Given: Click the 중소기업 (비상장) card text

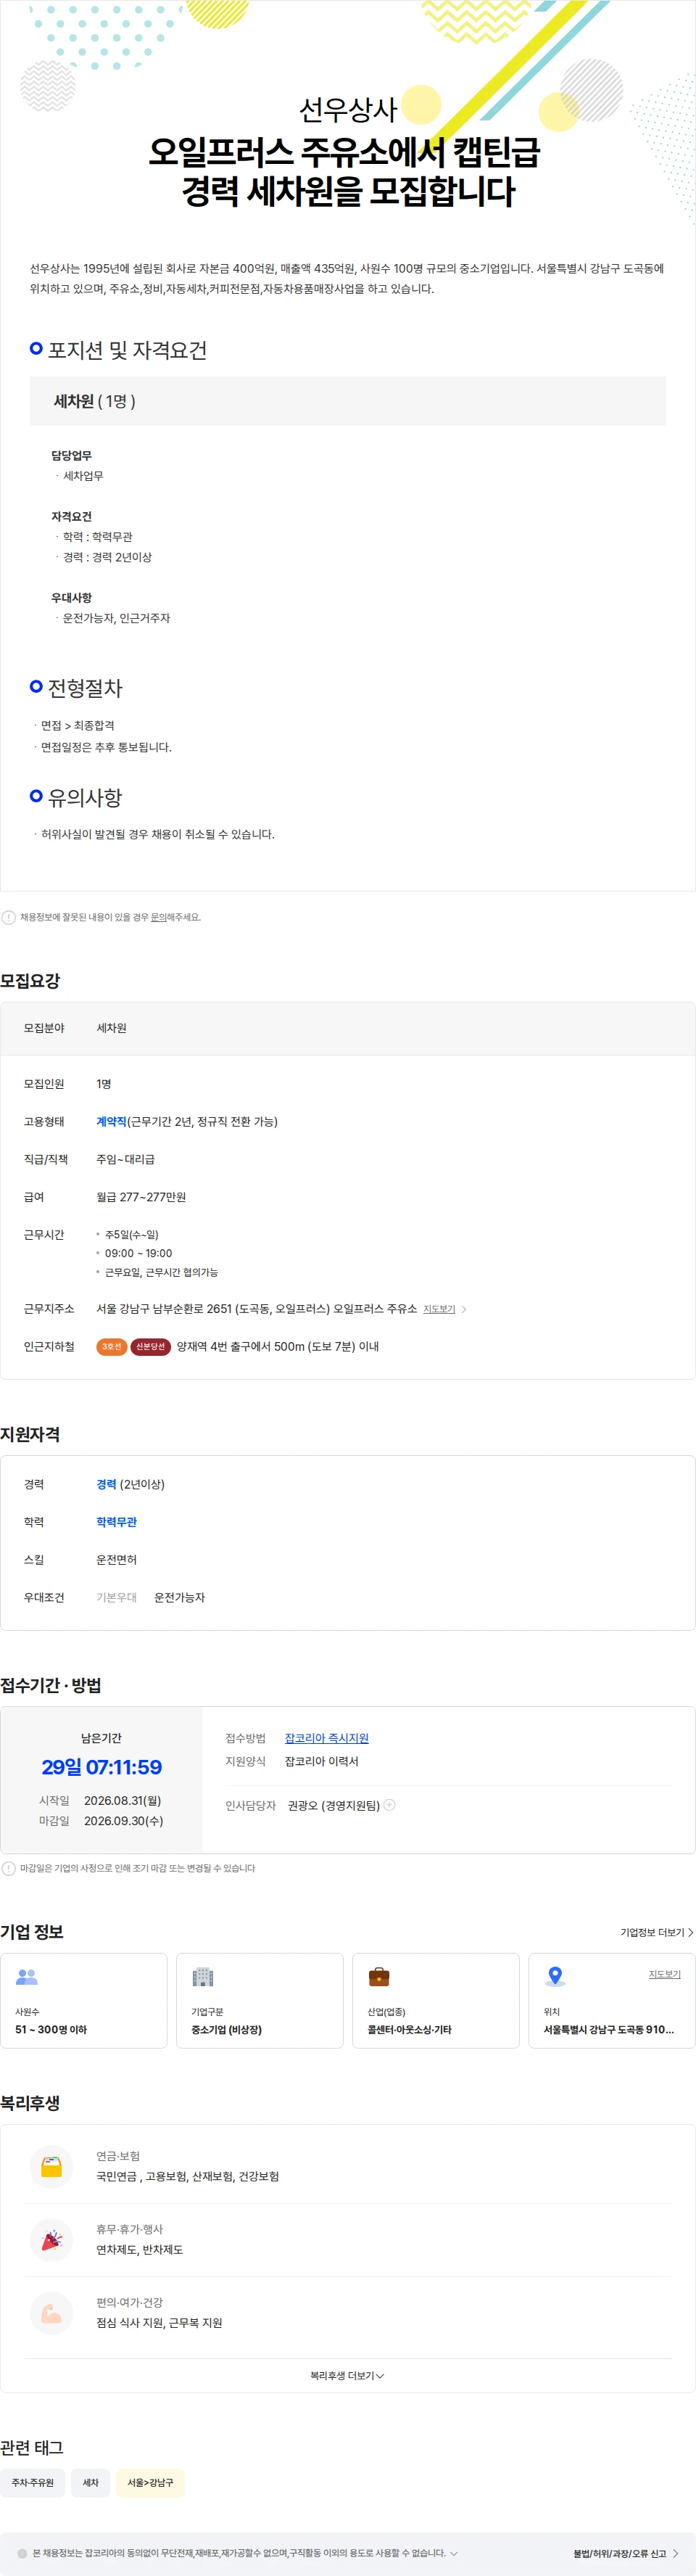Looking at the screenshot, I should click(x=227, y=2029).
